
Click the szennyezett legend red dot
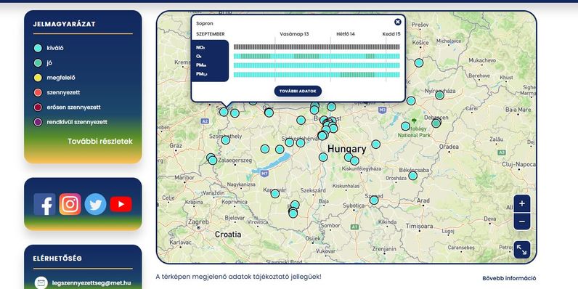click(38, 92)
